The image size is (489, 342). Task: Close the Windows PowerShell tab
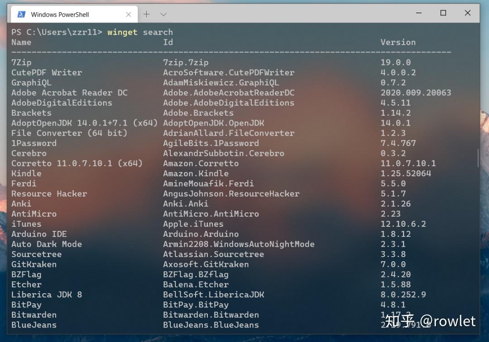point(128,14)
